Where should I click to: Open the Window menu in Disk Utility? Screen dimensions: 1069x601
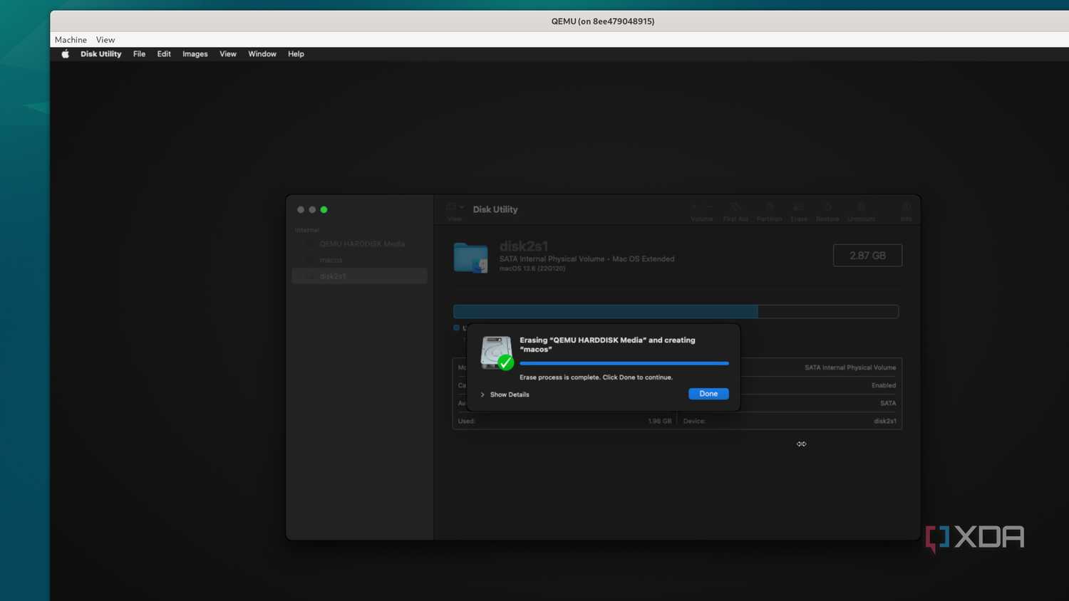tap(262, 54)
